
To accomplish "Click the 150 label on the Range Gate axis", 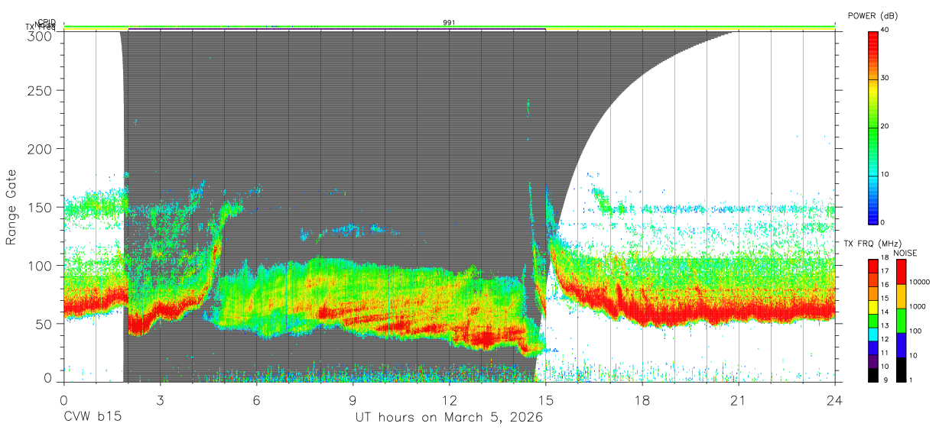I will point(41,207).
